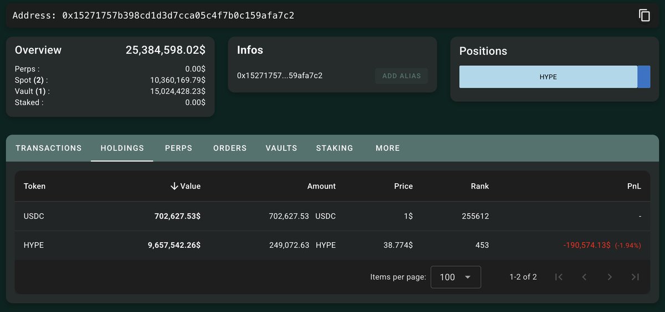This screenshot has height=312, width=665.
Task: Go to first page of holdings
Action: click(x=559, y=277)
